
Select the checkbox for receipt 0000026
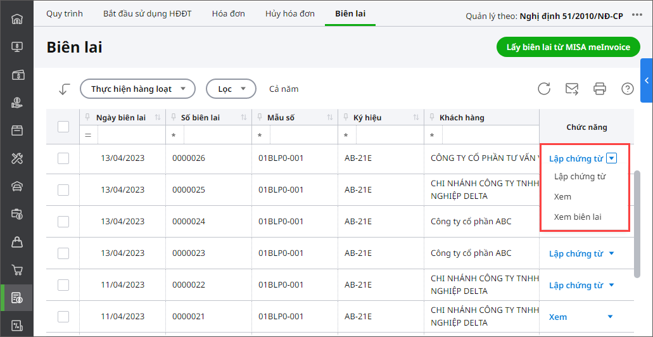point(63,158)
